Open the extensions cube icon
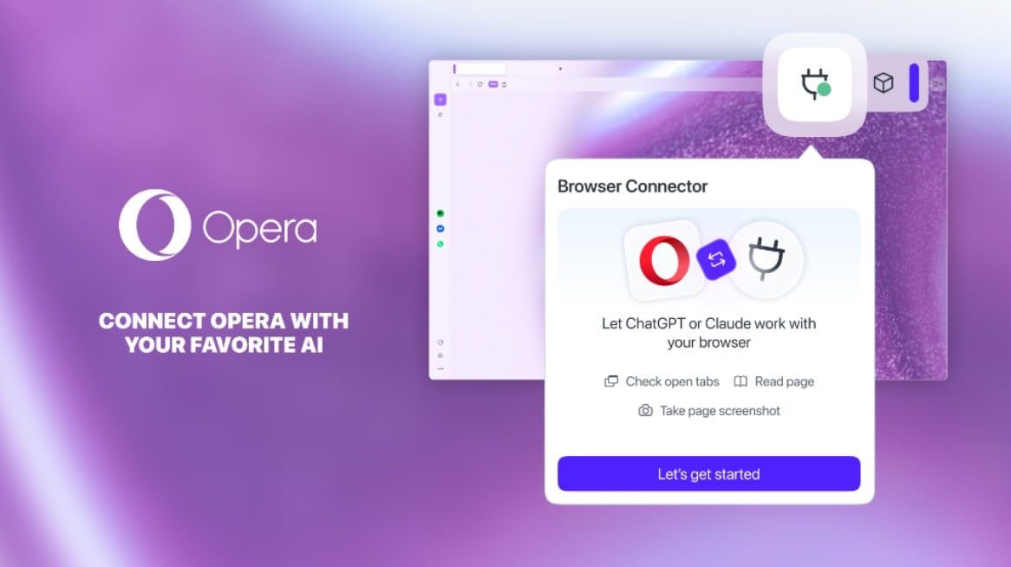The image size is (1011, 567). (x=884, y=82)
